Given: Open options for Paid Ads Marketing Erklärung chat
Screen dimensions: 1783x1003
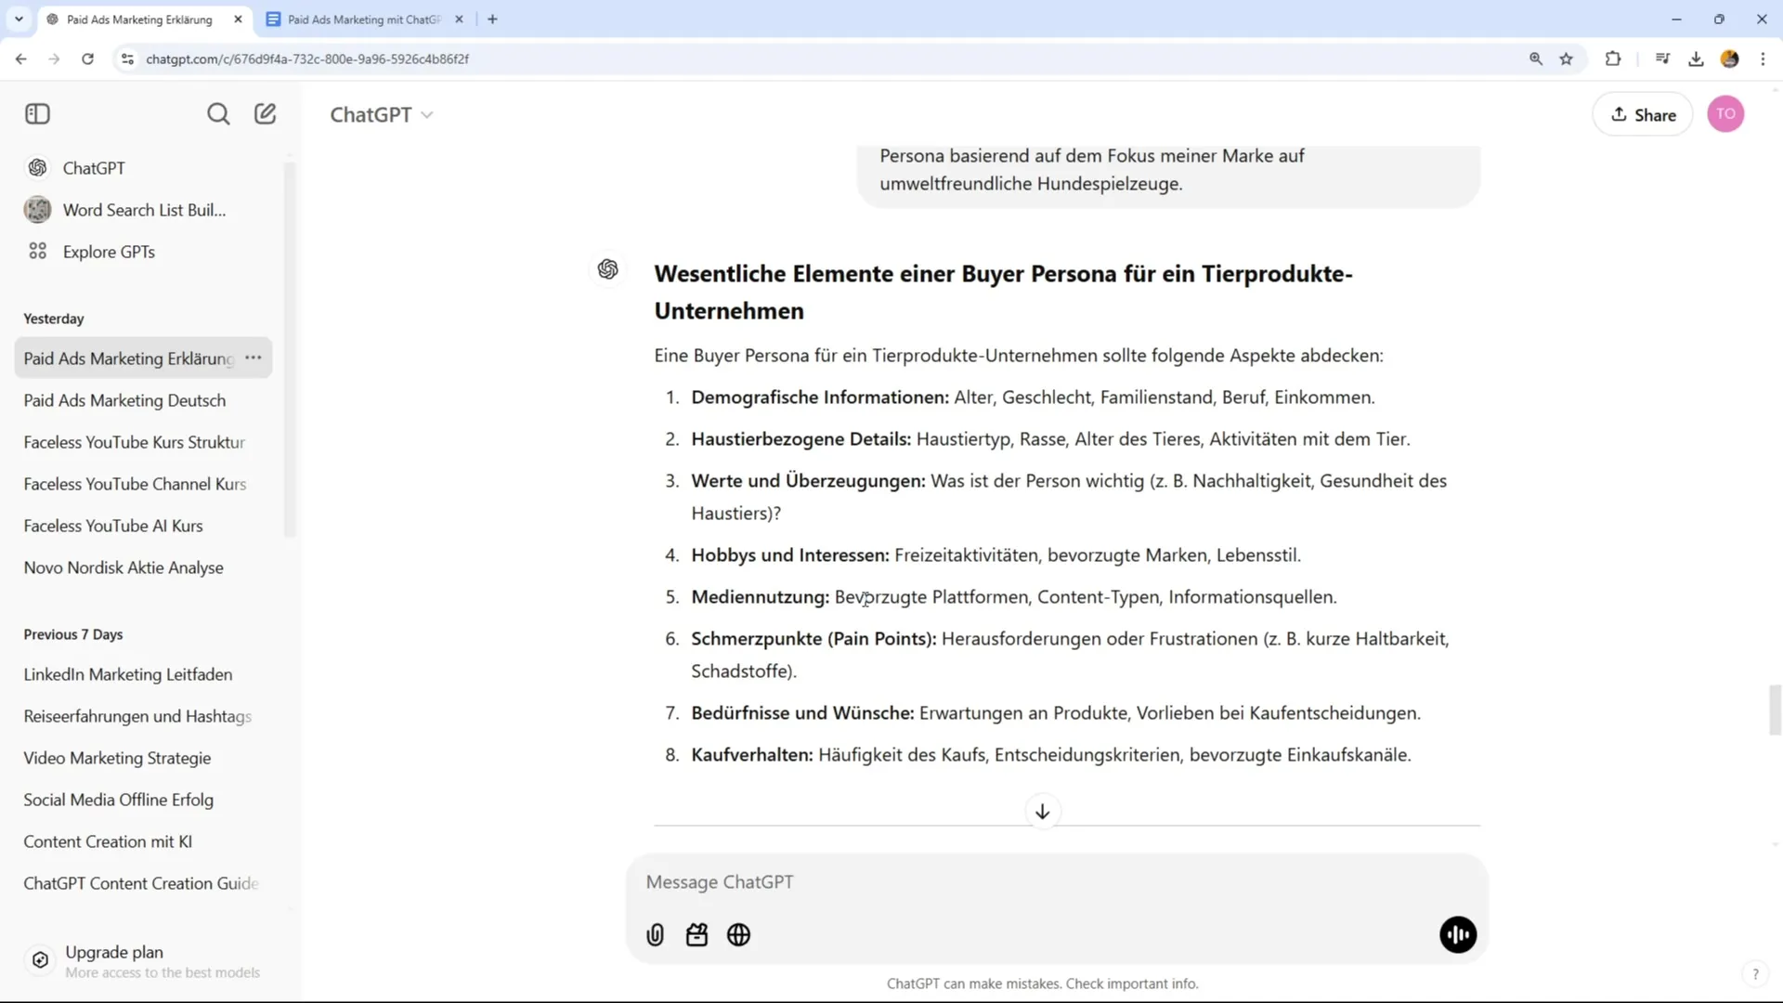Looking at the screenshot, I should (254, 358).
